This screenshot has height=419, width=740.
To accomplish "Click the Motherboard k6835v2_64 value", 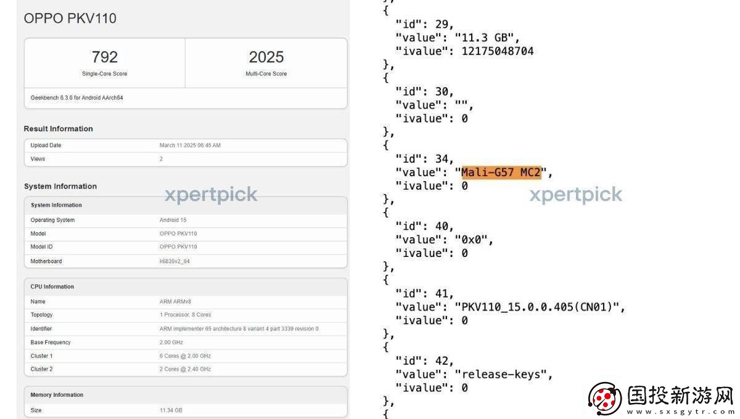I will coord(176,261).
